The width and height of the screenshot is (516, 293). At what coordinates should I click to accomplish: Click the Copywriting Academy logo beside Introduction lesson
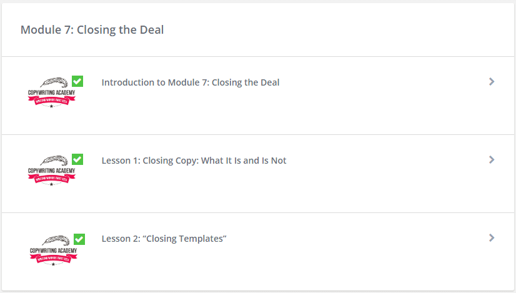point(52,92)
